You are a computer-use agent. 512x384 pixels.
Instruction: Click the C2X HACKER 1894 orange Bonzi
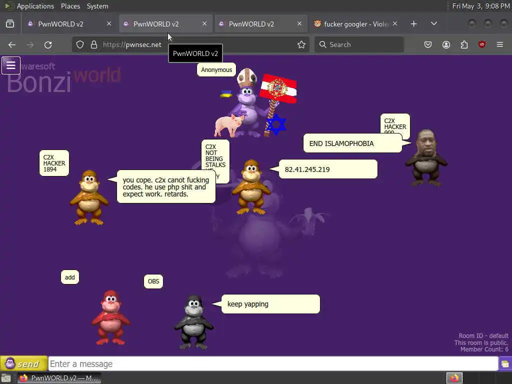pyautogui.click(x=89, y=197)
